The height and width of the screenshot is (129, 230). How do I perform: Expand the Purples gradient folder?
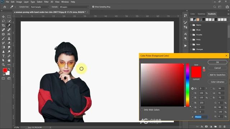[191, 35]
